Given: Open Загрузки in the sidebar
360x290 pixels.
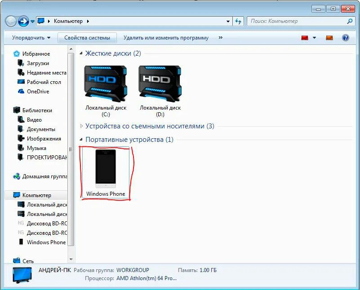Looking at the screenshot, I should click(38, 63).
